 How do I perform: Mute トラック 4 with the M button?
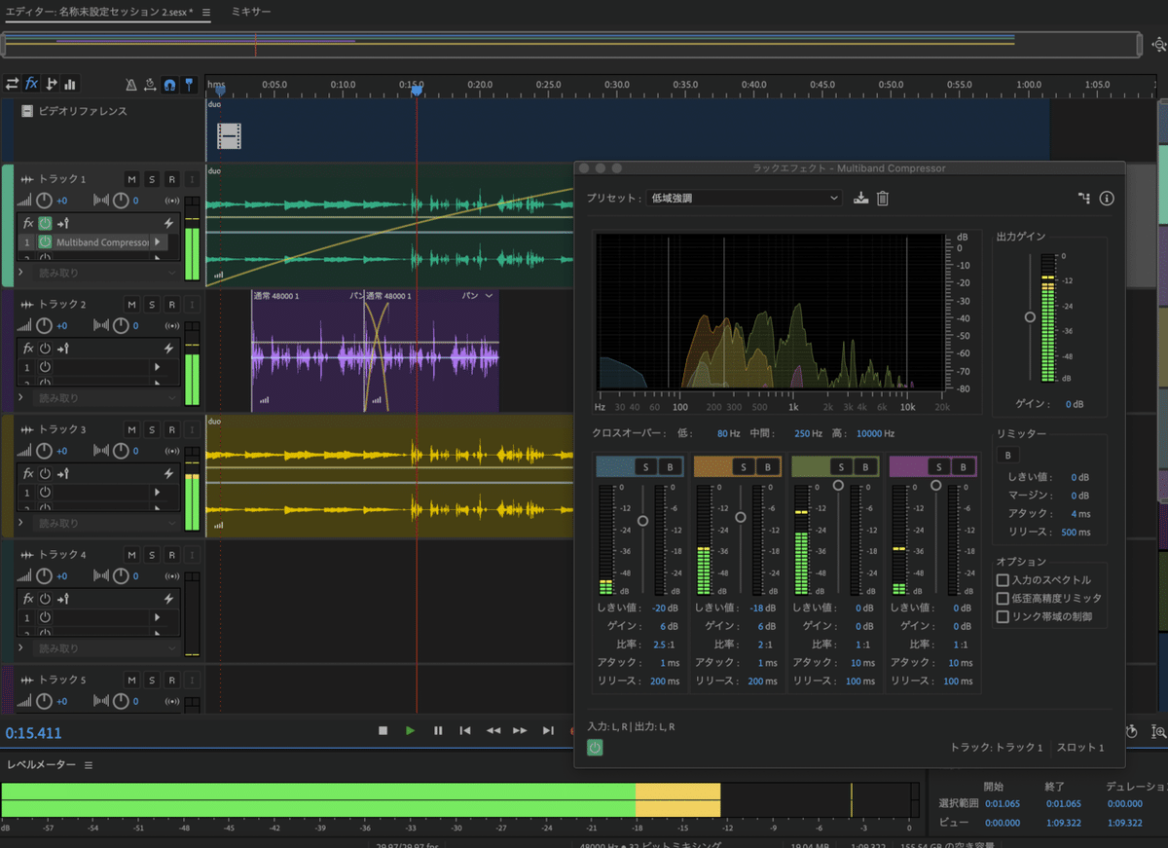click(132, 555)
